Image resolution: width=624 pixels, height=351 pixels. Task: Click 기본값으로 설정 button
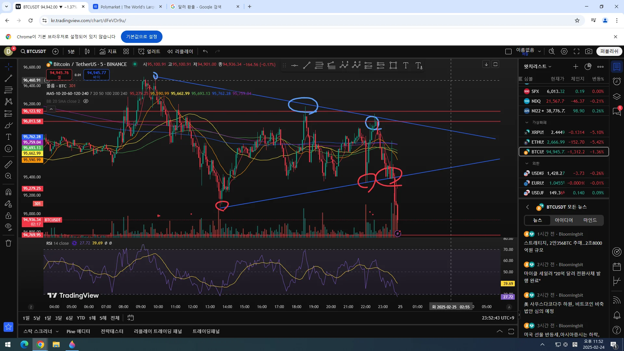141,37
